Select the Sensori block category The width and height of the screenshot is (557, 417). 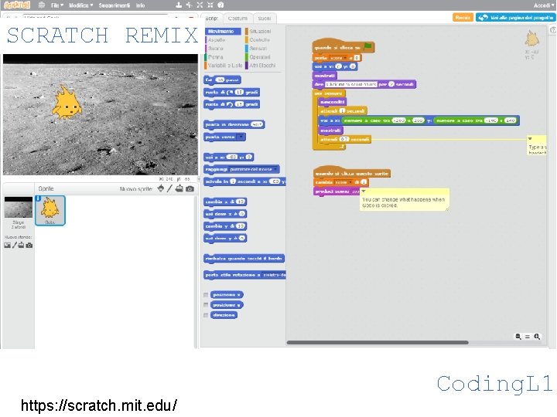258,48
